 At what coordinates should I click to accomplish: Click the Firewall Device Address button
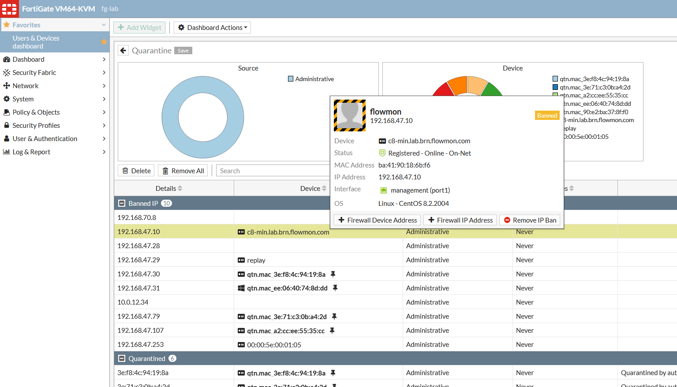(377, 220)
